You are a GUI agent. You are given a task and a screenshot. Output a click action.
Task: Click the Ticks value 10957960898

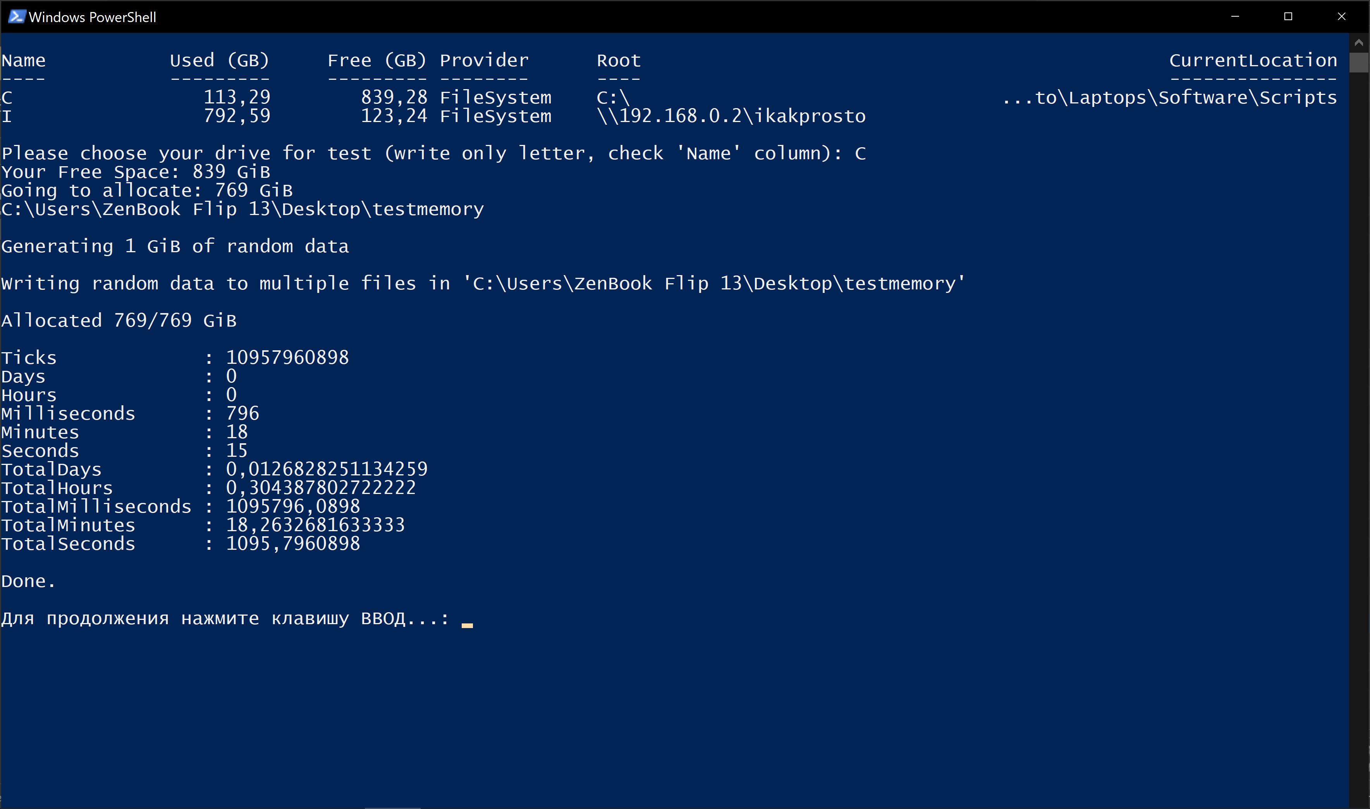[x=287, y=358]
